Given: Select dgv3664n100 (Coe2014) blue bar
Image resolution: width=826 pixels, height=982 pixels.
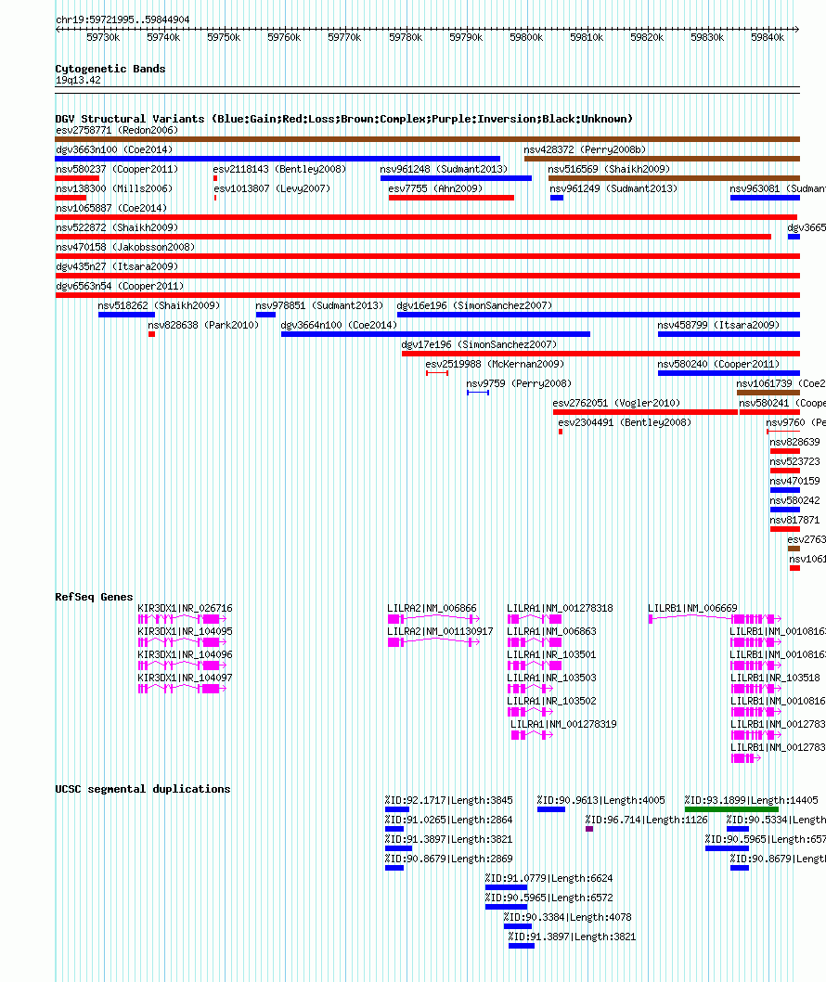Looking at the screenshot, I should tap(435, 334).
